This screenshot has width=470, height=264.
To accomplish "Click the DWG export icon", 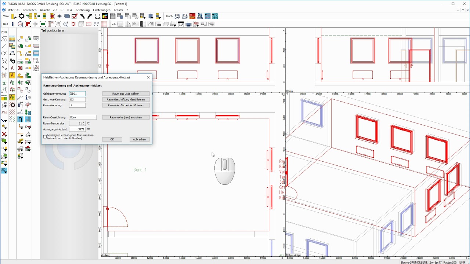I will tap(192, 16).
